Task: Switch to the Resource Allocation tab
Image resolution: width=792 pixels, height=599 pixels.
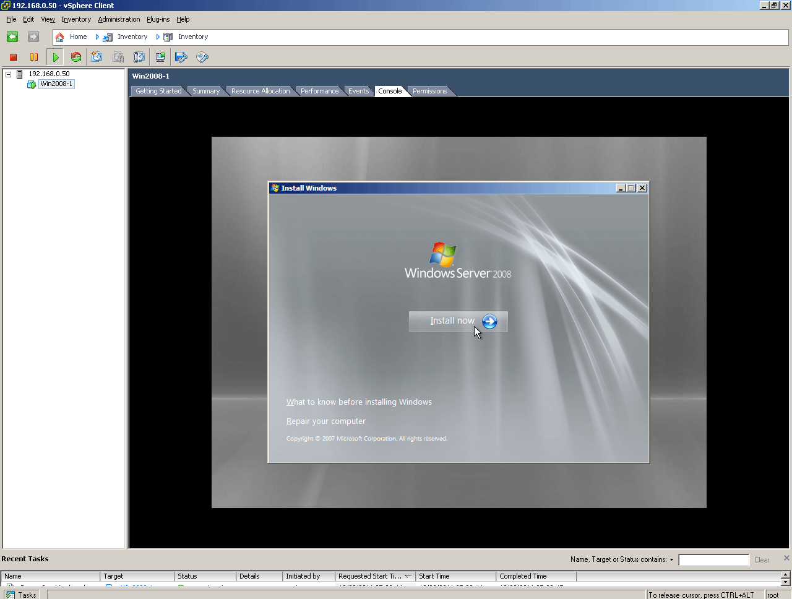Action: pos(260,91)
